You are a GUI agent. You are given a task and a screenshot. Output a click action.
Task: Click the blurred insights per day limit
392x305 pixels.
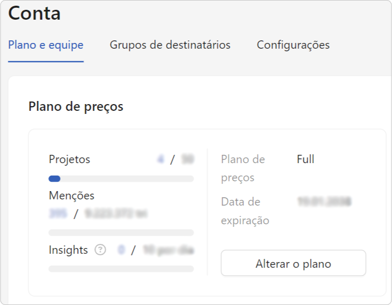pos(168,250)
